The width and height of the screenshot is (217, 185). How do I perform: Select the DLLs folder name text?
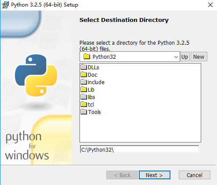coord(94,68)
